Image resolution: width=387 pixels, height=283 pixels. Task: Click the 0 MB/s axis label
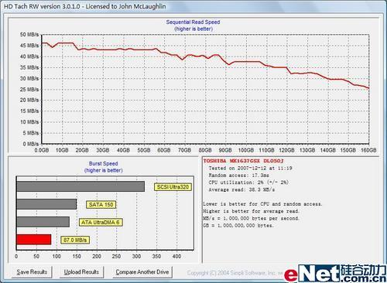click(x=31, y=144)
